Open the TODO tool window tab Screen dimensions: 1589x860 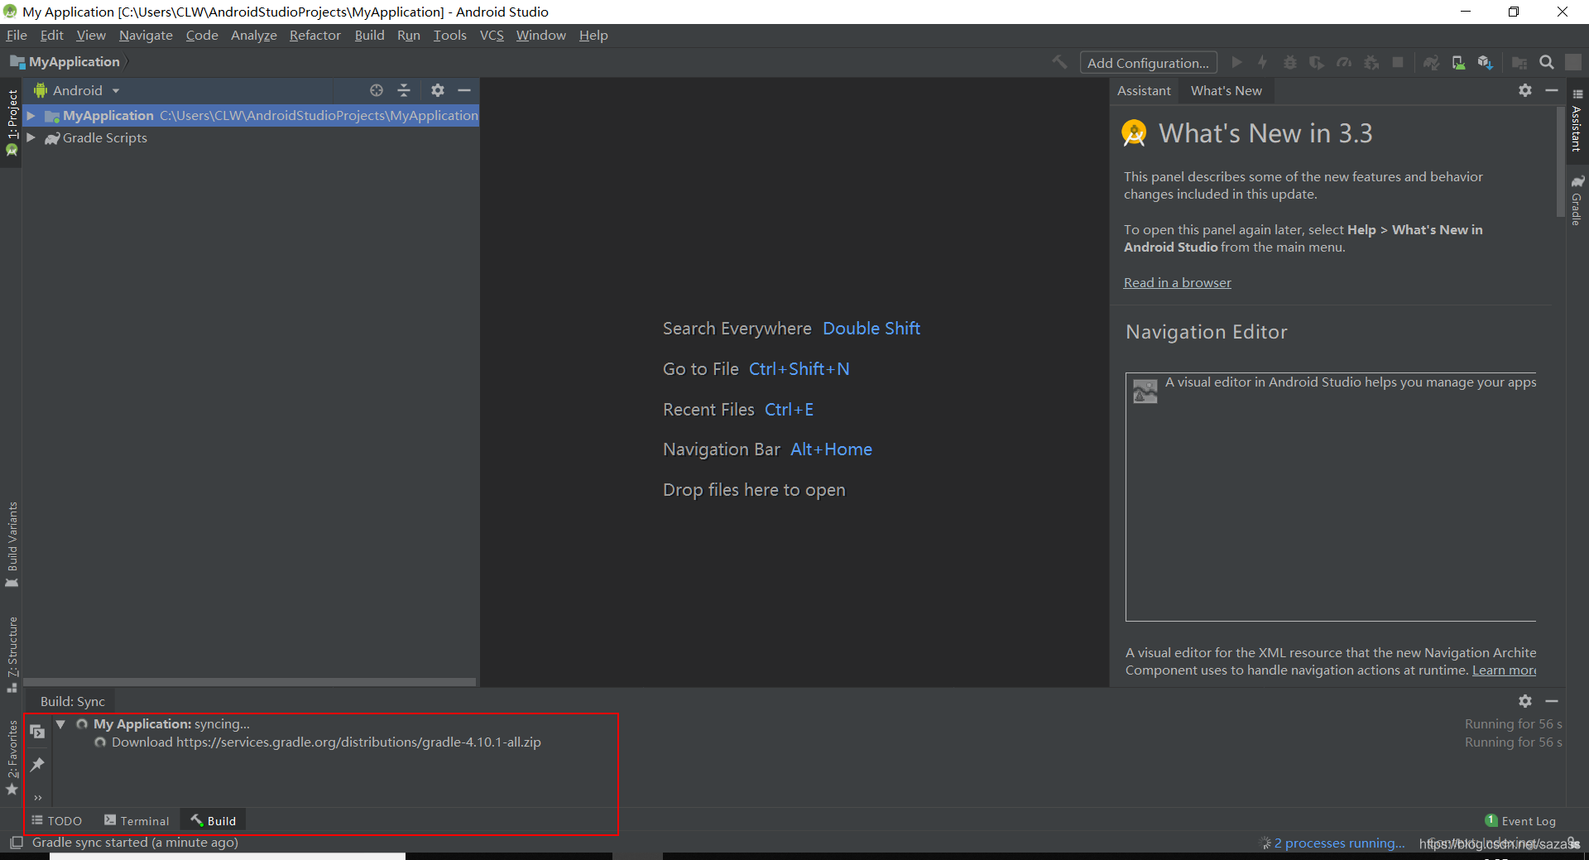[57, 820]
